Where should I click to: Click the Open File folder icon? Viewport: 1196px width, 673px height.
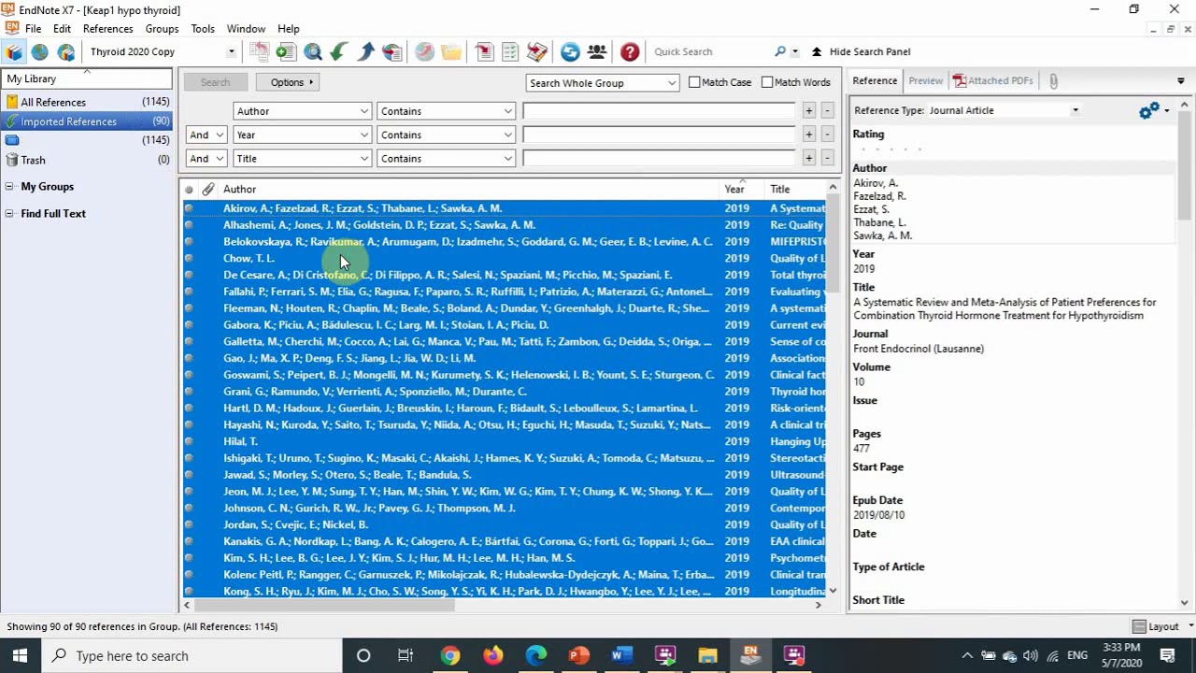coord(451,52)
